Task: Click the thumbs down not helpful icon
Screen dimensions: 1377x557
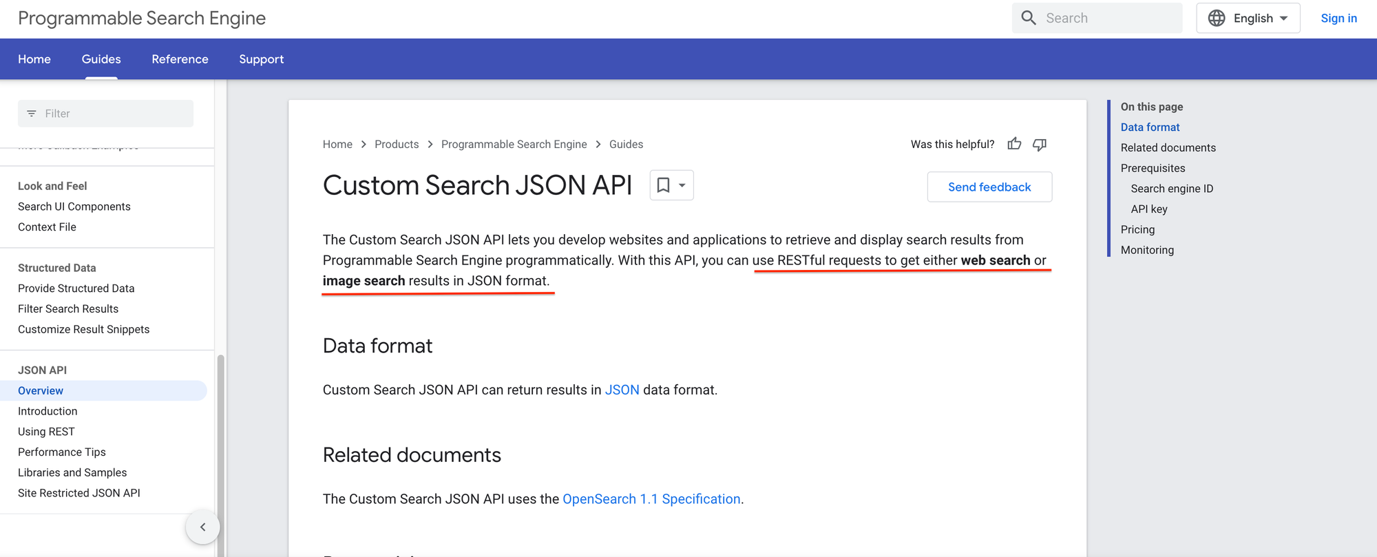Action: (1040, 144)
